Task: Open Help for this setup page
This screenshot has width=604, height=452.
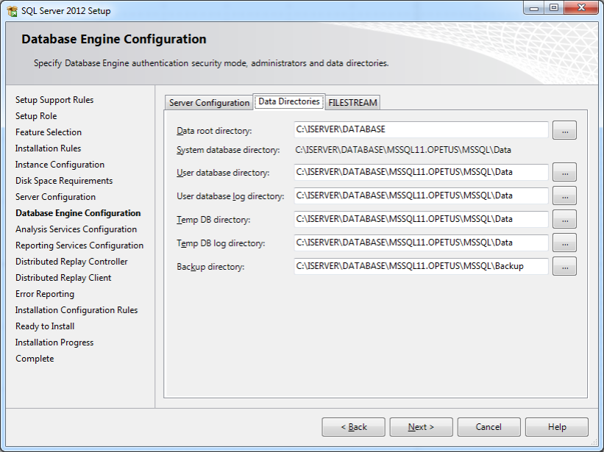Action: pos(557,427)
